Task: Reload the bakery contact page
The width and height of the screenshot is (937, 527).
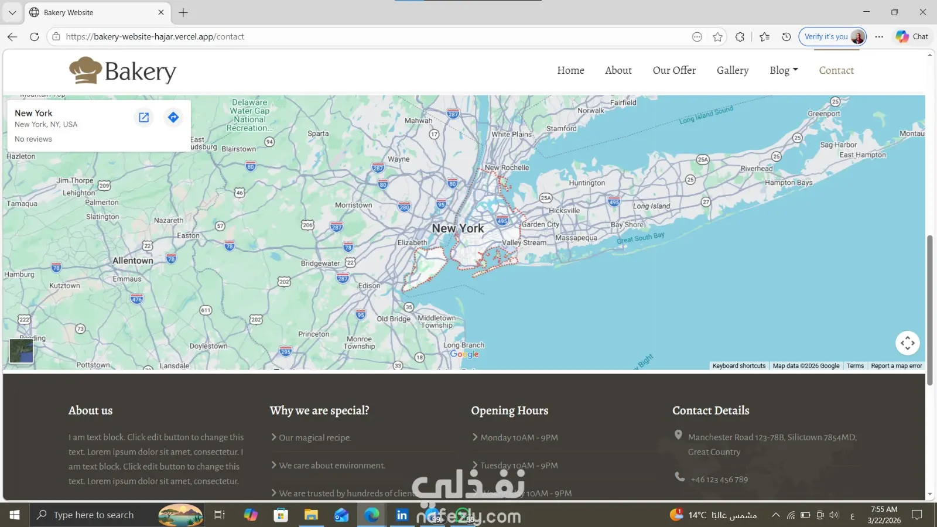Action: click(35, 36)
